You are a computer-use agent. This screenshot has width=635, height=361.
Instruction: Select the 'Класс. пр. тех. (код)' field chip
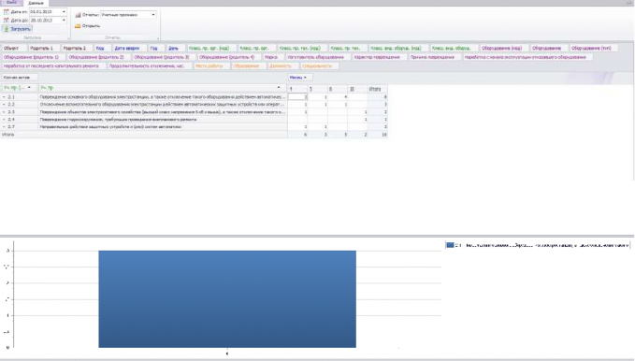point(302,49)
